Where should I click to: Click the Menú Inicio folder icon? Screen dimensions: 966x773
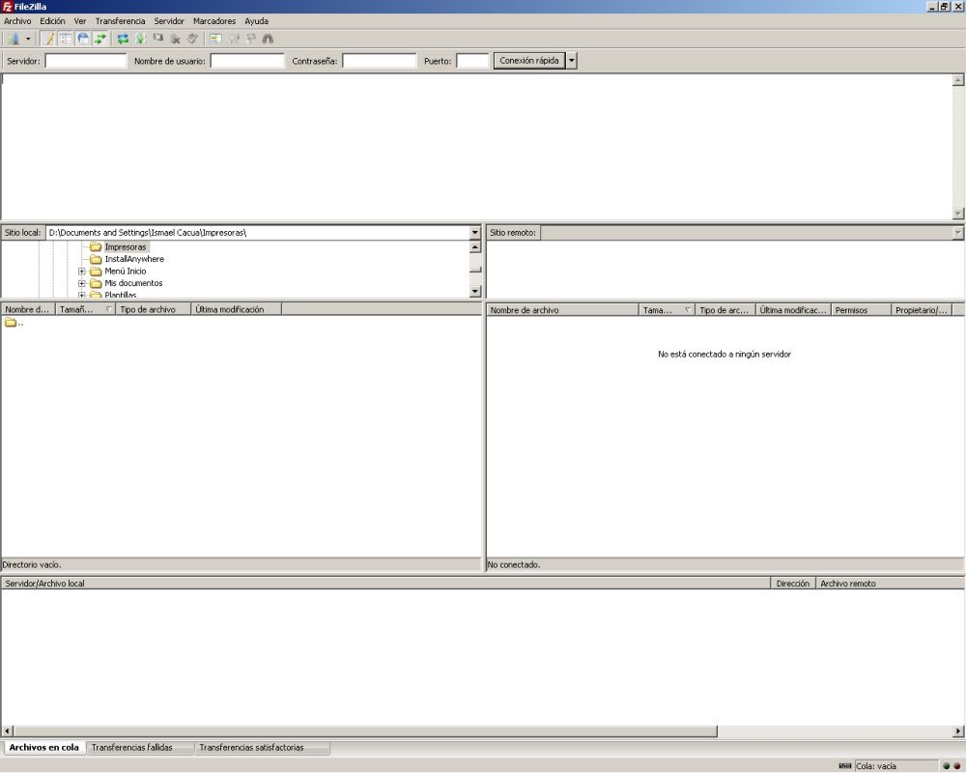(x=96, y=272)
